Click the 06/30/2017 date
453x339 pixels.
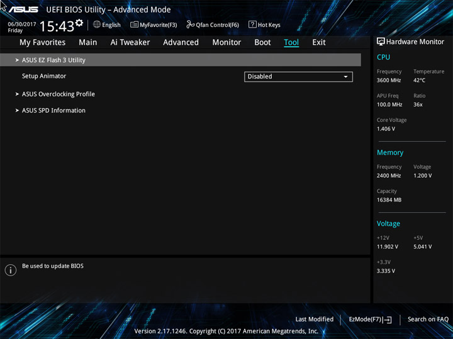pos(22,24)
